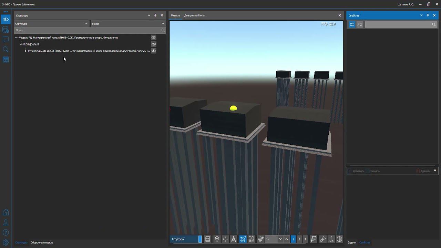Image resolution: width=441 pixels, height=248 pixels.
Task: Select the paper plane tool icon
Action: 314,239
